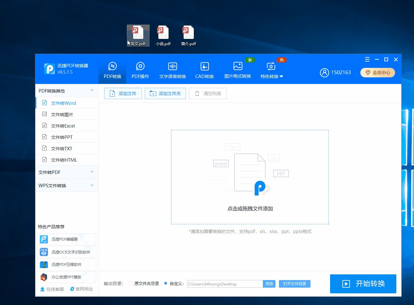Switch to the CAD转换 tab
The height and width of the screenshot is (305, 414).
point(204,70)
